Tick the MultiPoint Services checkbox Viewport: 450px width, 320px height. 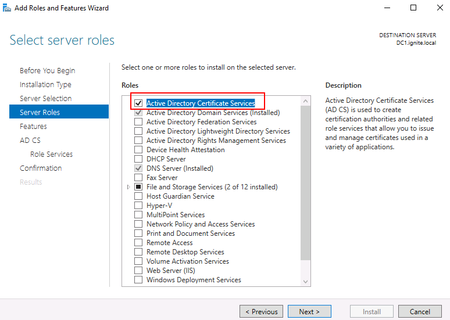tap(138, 215)
